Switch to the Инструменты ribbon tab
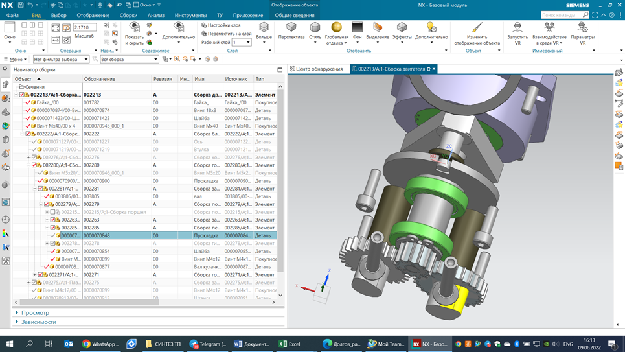 click(x=190, y=15)
